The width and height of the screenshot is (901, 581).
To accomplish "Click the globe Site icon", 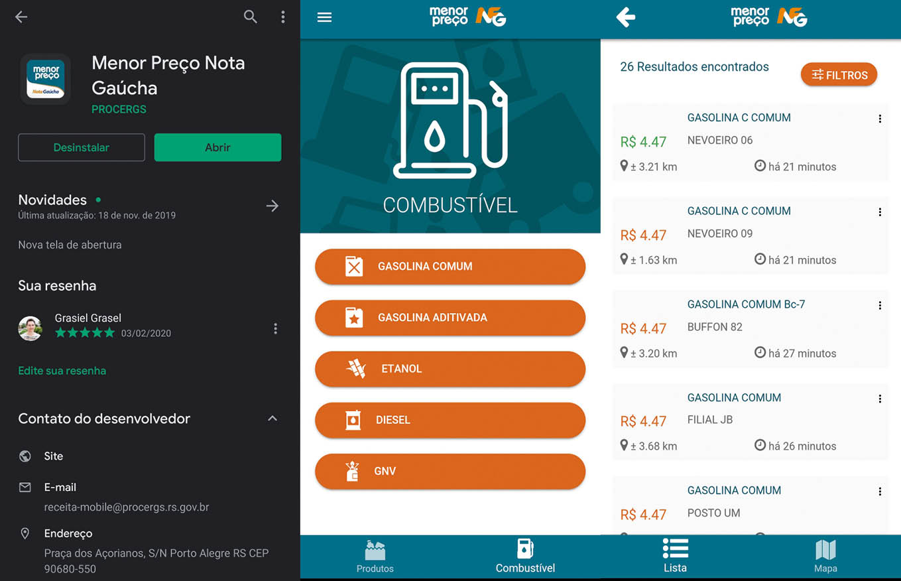I will 25,456.
